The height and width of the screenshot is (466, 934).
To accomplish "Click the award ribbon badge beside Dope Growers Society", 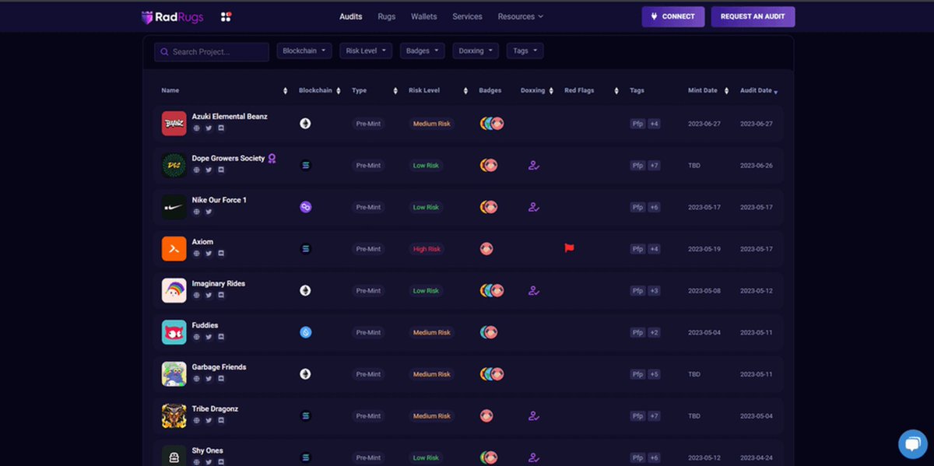I will 272,159.
